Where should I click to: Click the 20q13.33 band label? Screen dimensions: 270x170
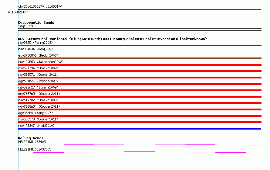click(x=25, y=26)
